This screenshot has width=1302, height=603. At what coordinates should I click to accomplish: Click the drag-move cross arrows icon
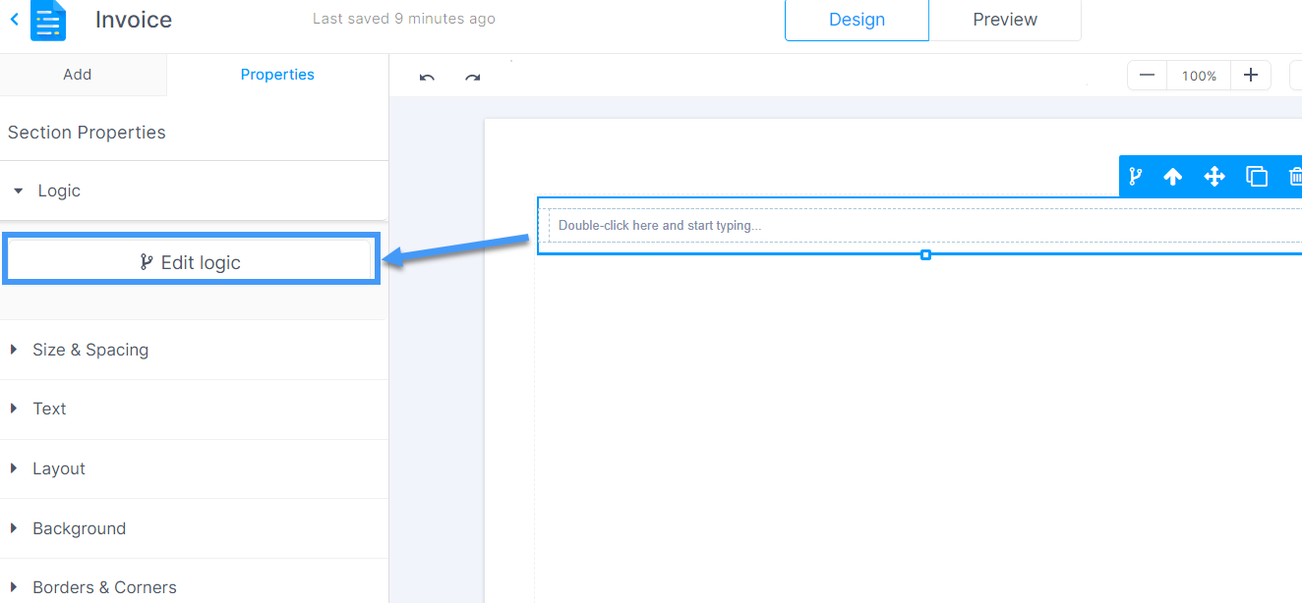pyautogui.click(x=1214, y=177)
